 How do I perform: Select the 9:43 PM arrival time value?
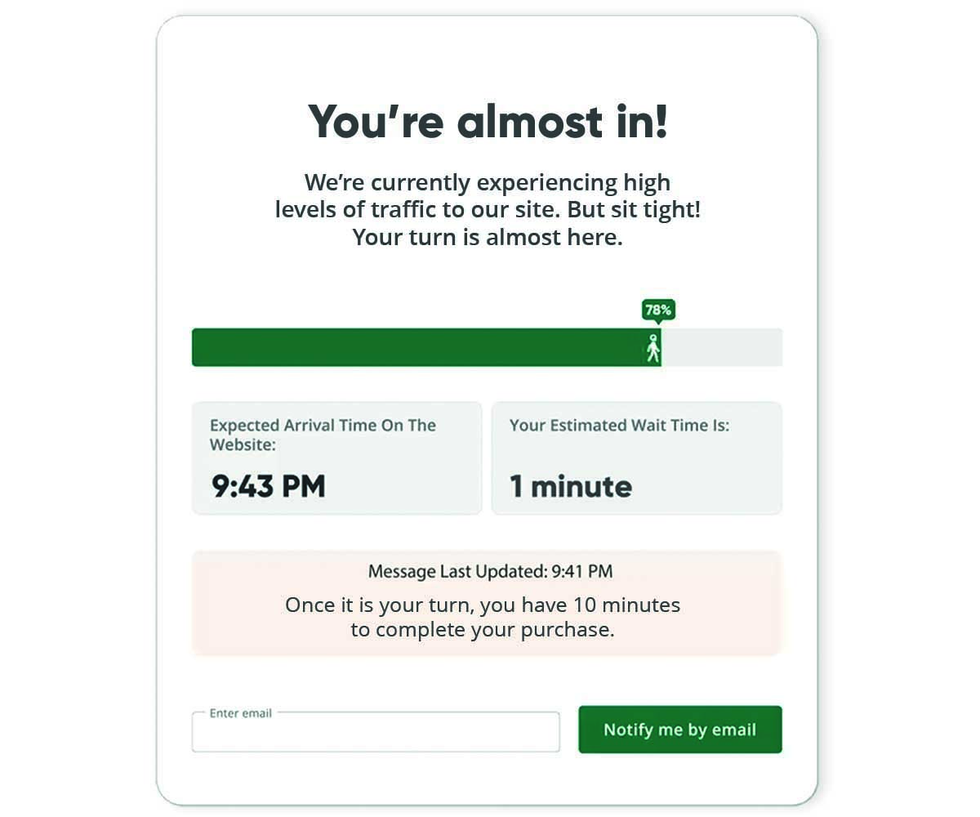point(269,486)
